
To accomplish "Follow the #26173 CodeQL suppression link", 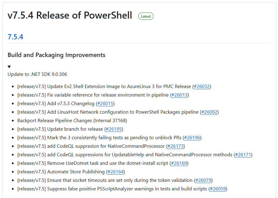I will 175,146.
